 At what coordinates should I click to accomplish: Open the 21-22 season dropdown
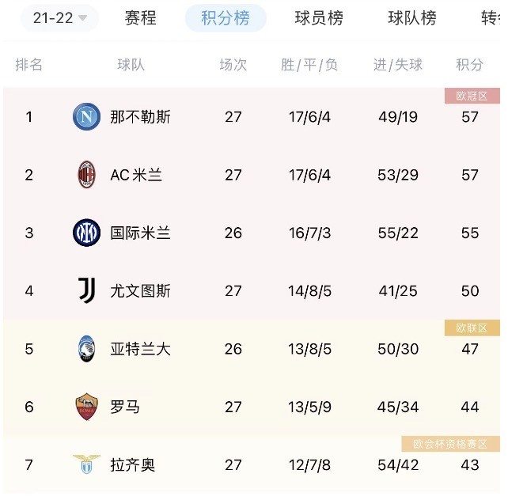(59, 18)
